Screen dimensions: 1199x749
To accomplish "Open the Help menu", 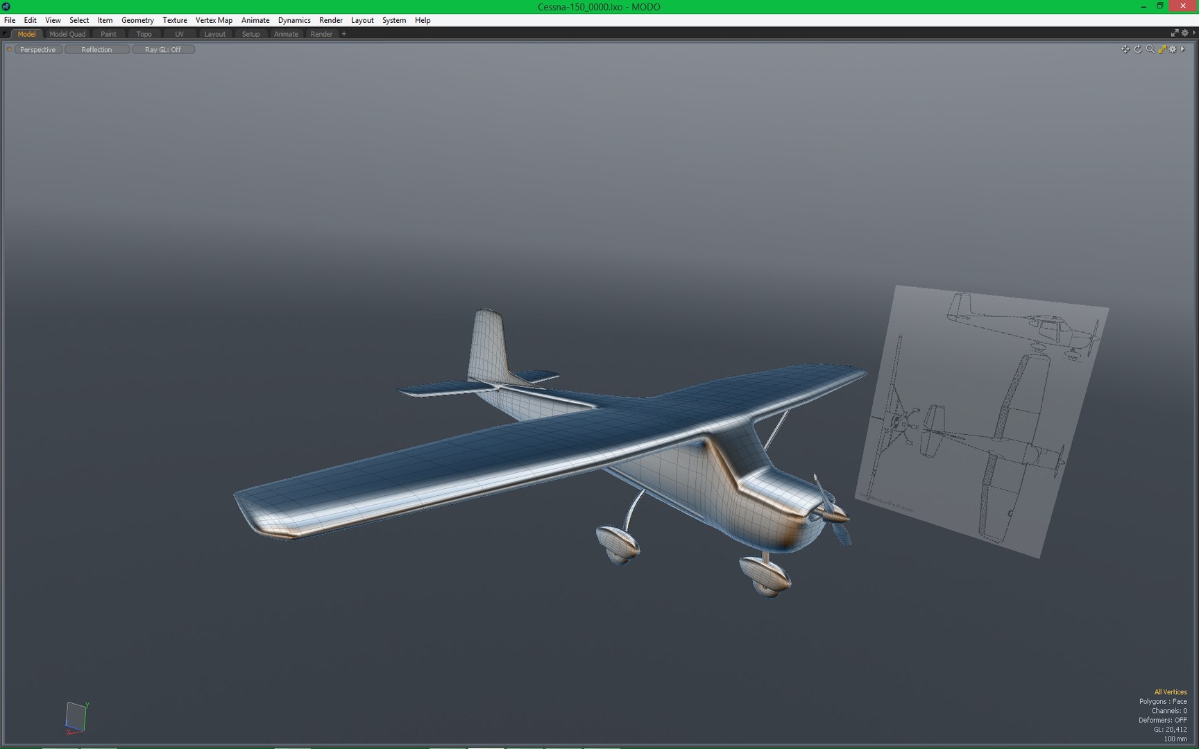I will (423, 20).
